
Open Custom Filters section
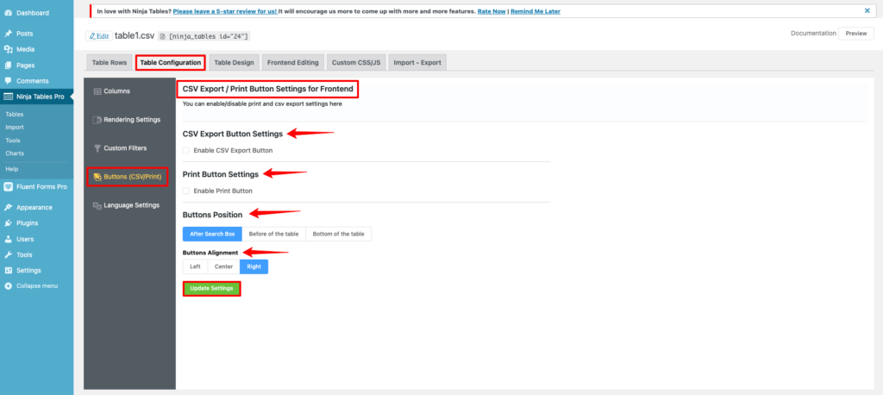pyautogui.click(x=129, y=148)
